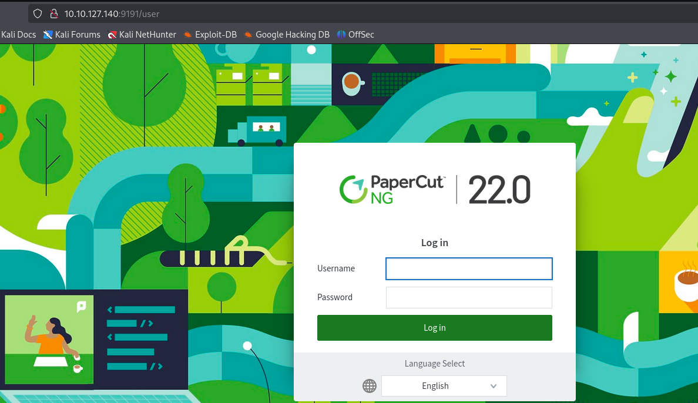
Task: Click the OffSec bookmark favicon
Action: coord(341,35)
